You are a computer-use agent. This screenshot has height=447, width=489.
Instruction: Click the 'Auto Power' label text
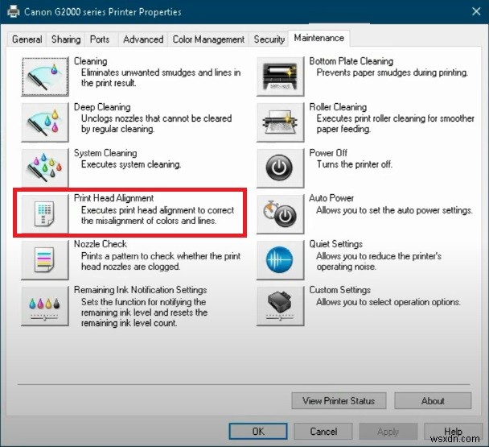tap(331, 198)
